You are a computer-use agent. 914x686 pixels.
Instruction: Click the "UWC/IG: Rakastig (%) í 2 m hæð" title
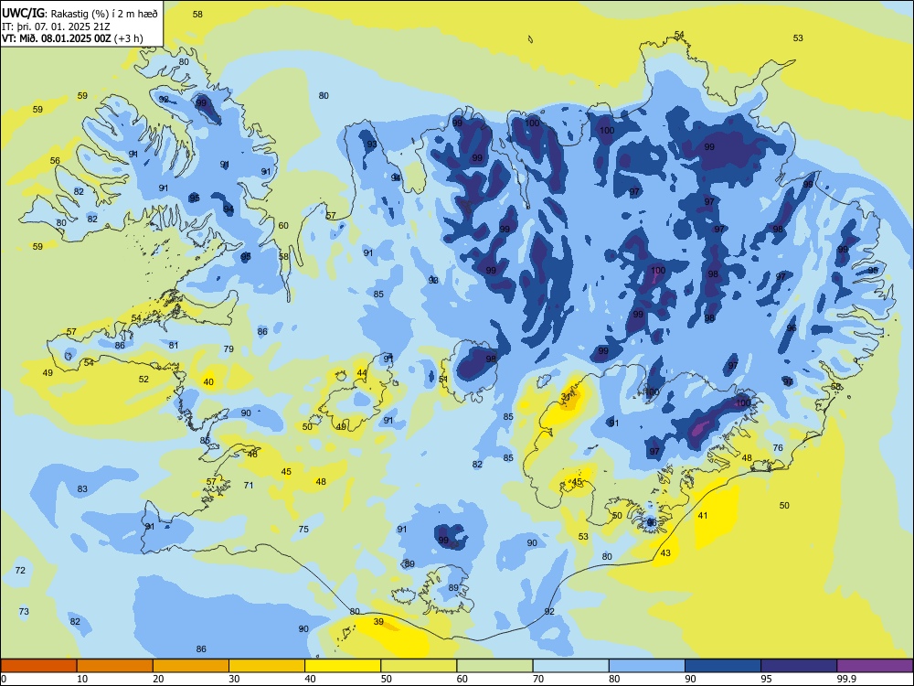(x=80, y=13)
